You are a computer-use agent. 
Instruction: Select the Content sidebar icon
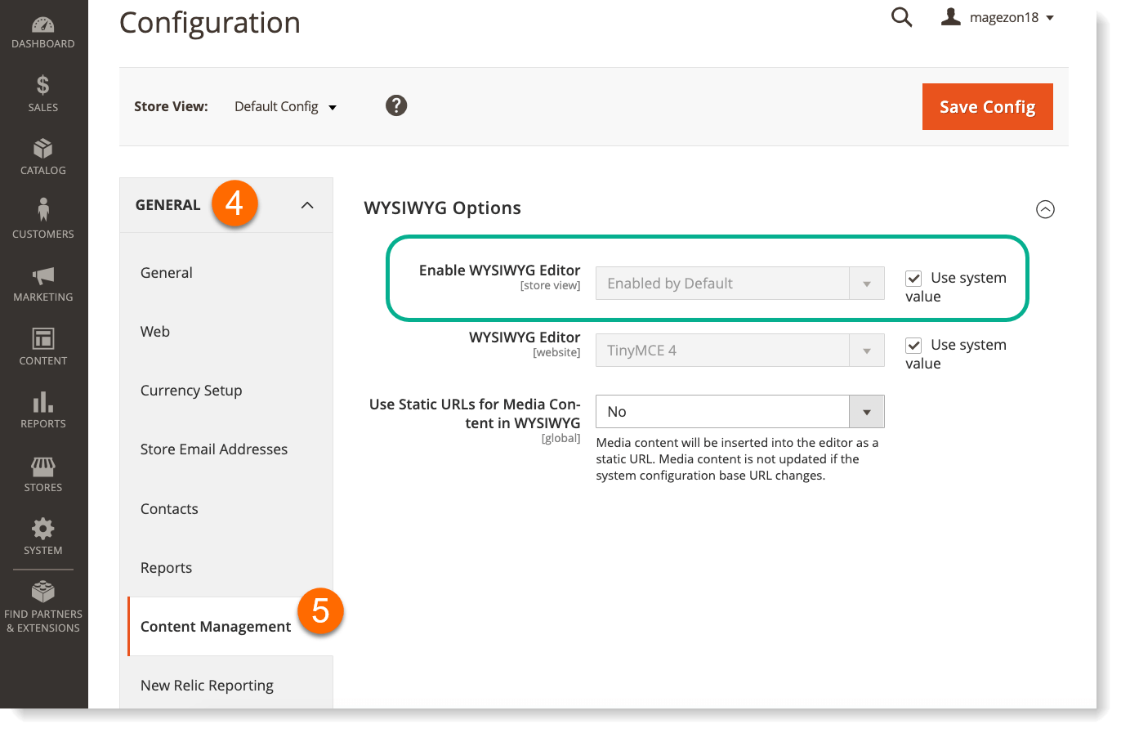[42, 338]
